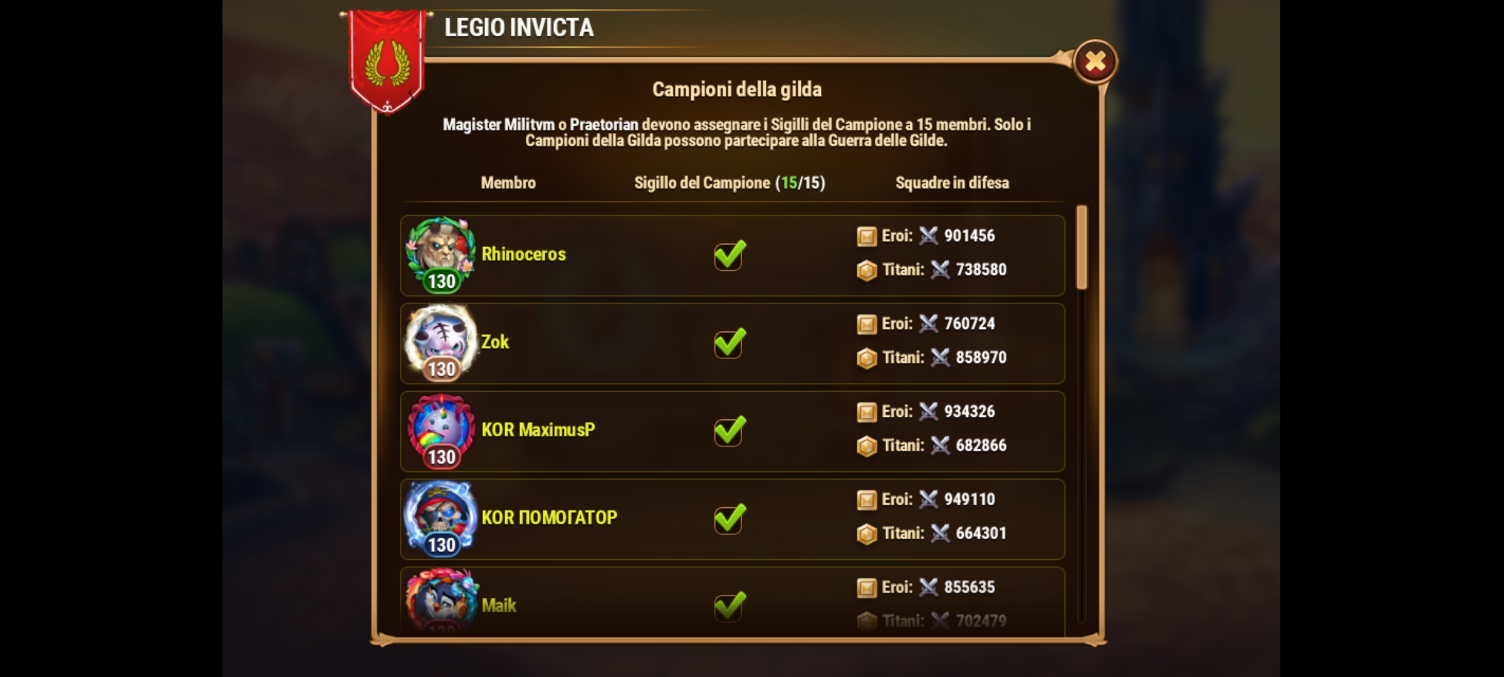The width and height of the screenshot is (1504, 677).
Task: Click KOR MaximusP Eroi team icon
Action: click(867, 412)
